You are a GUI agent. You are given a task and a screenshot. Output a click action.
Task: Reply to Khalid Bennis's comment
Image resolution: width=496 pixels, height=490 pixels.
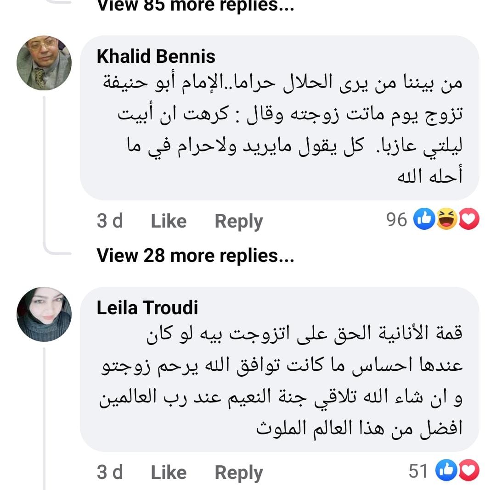click(239, 221)
